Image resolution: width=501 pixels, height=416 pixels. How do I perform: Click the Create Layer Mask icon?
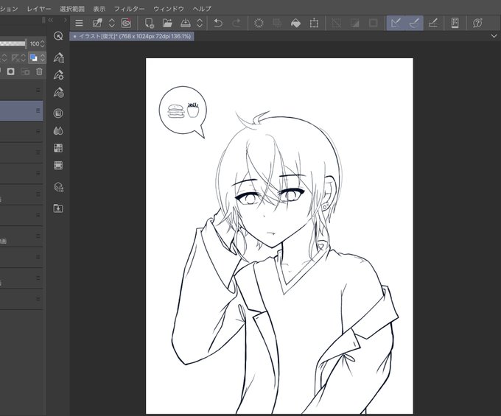[x=11, y=71]
